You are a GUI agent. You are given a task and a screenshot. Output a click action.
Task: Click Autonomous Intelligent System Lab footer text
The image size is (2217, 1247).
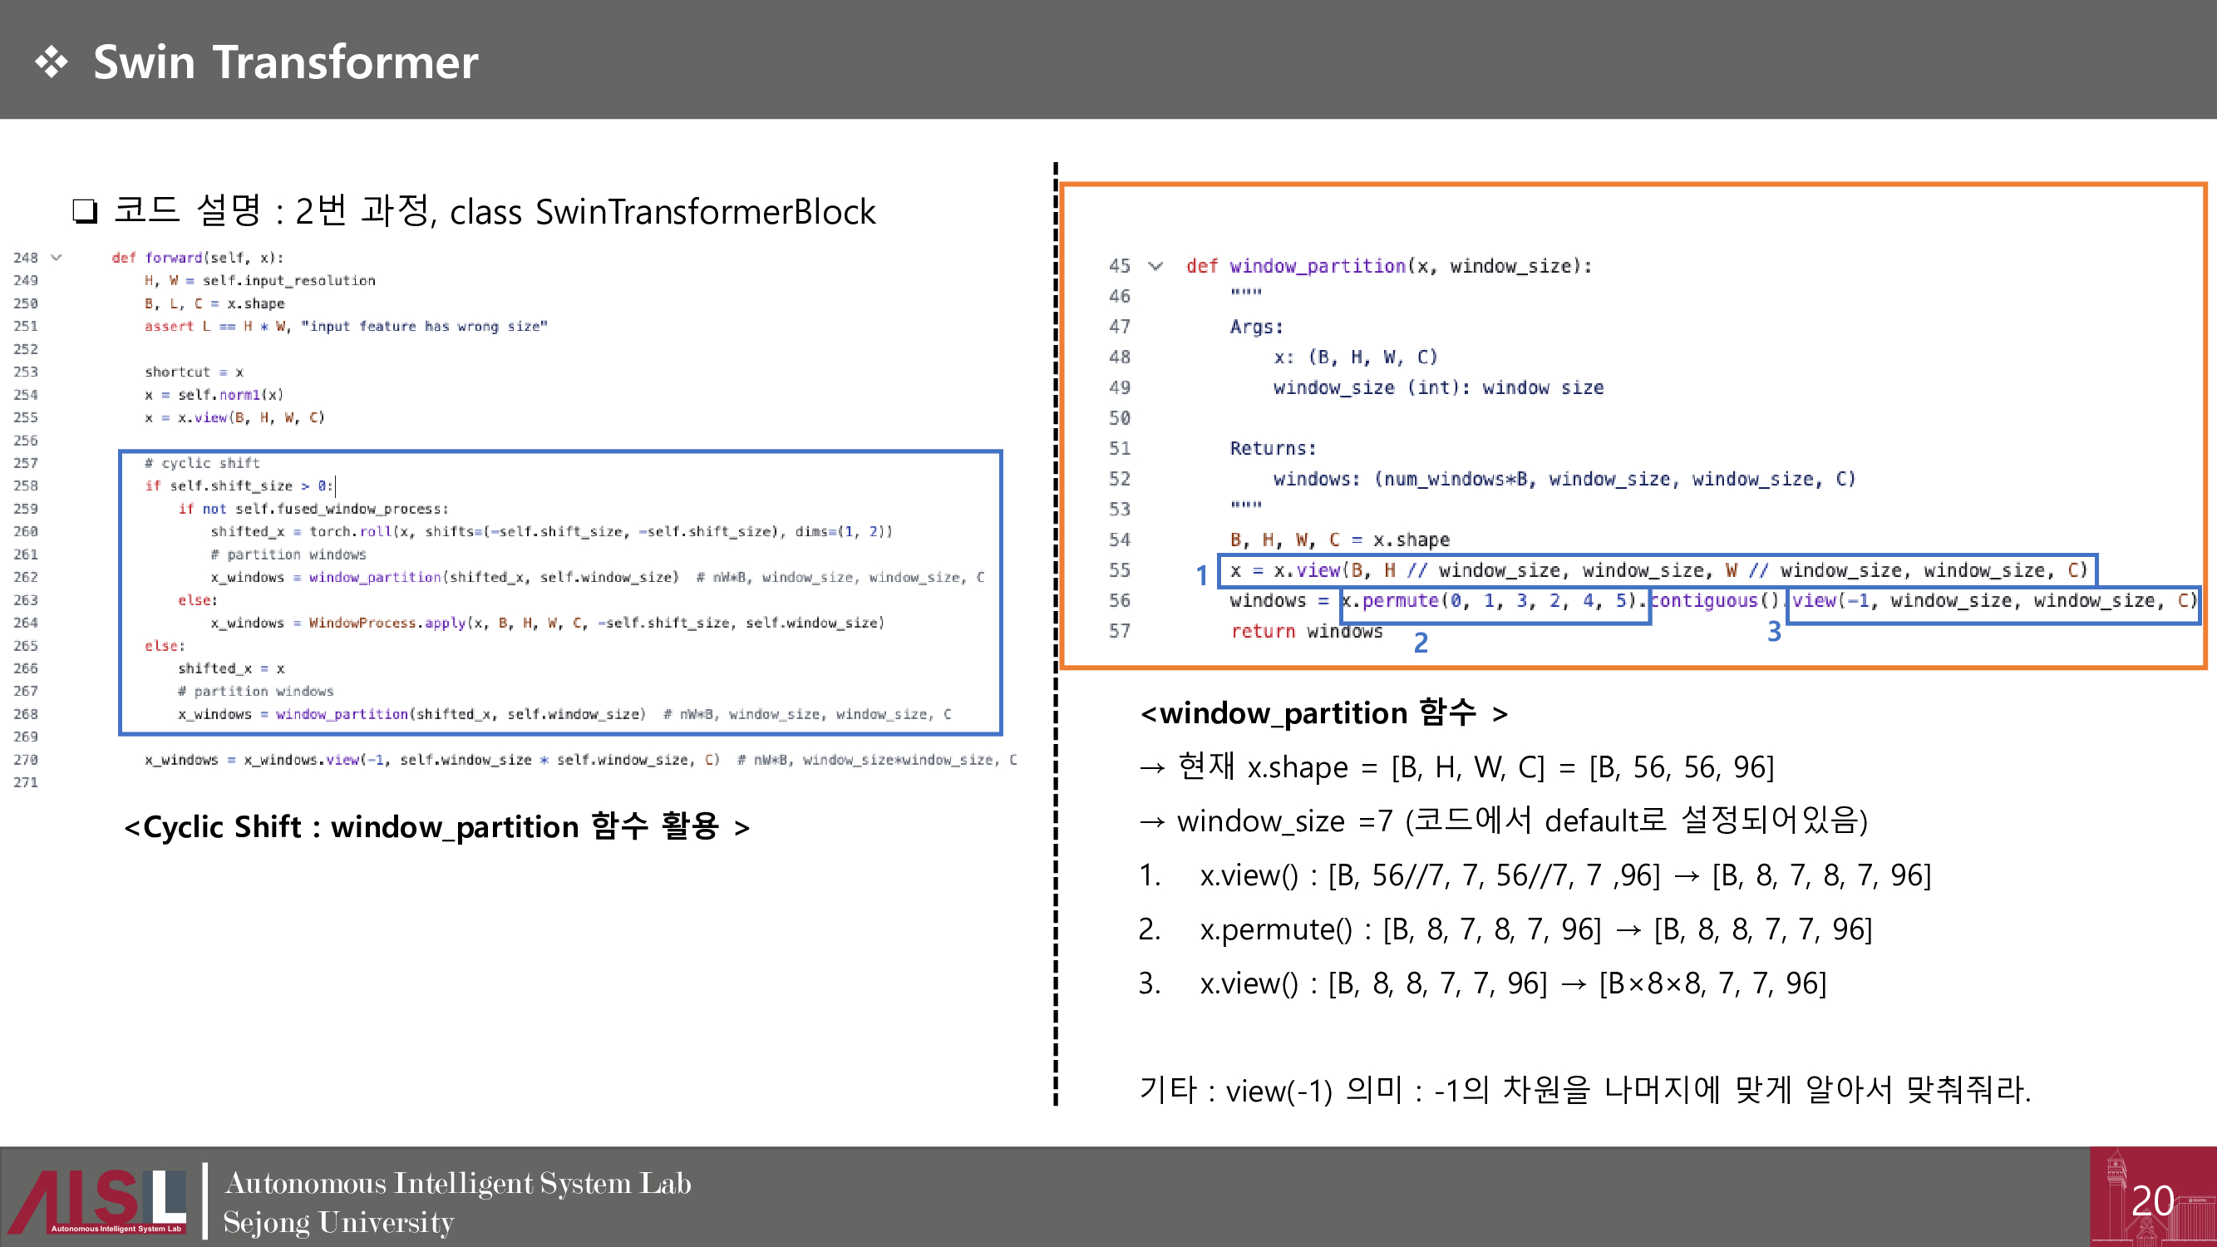pyautogui.click(x=457, y=1183)
